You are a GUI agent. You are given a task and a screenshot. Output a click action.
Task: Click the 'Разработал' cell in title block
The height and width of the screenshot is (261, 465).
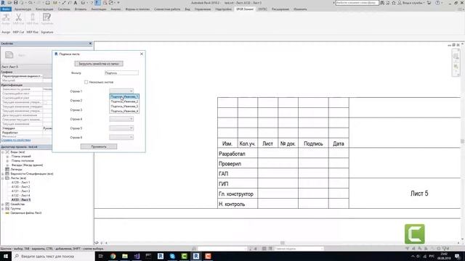pos(238,154)
